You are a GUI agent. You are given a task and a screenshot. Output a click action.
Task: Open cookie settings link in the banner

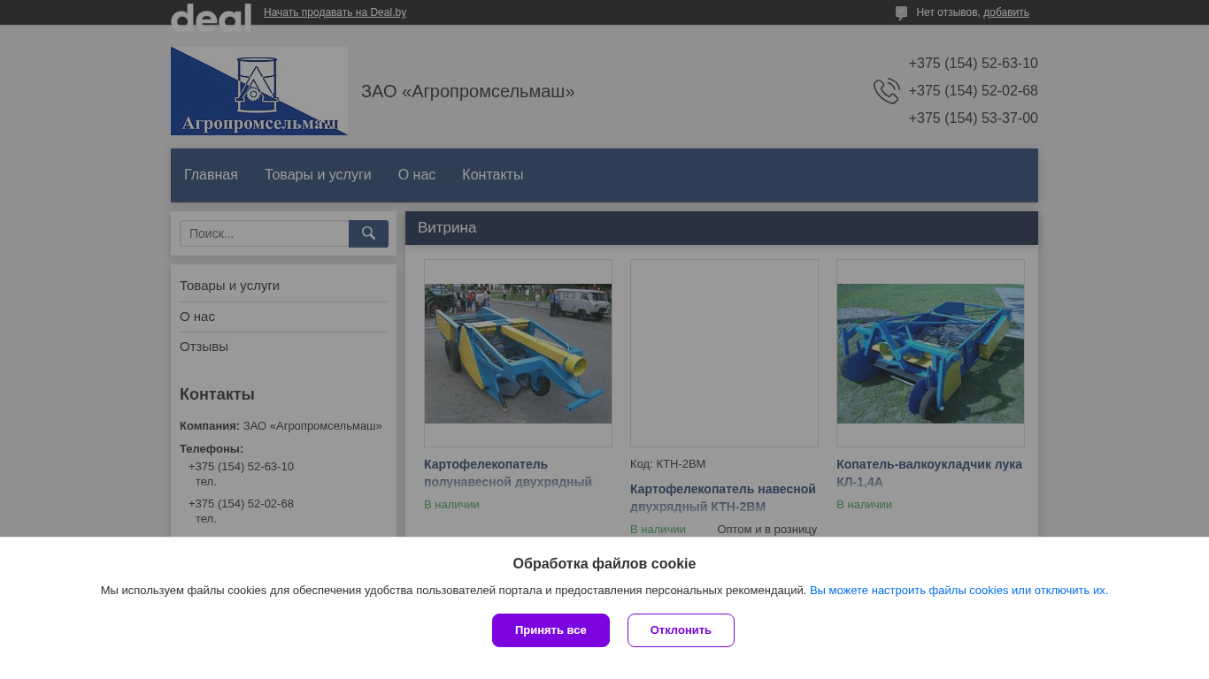click(x=959, y=591)
